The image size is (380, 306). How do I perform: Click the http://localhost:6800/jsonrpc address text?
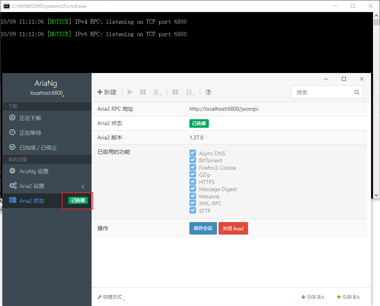(x=224, y=109)
